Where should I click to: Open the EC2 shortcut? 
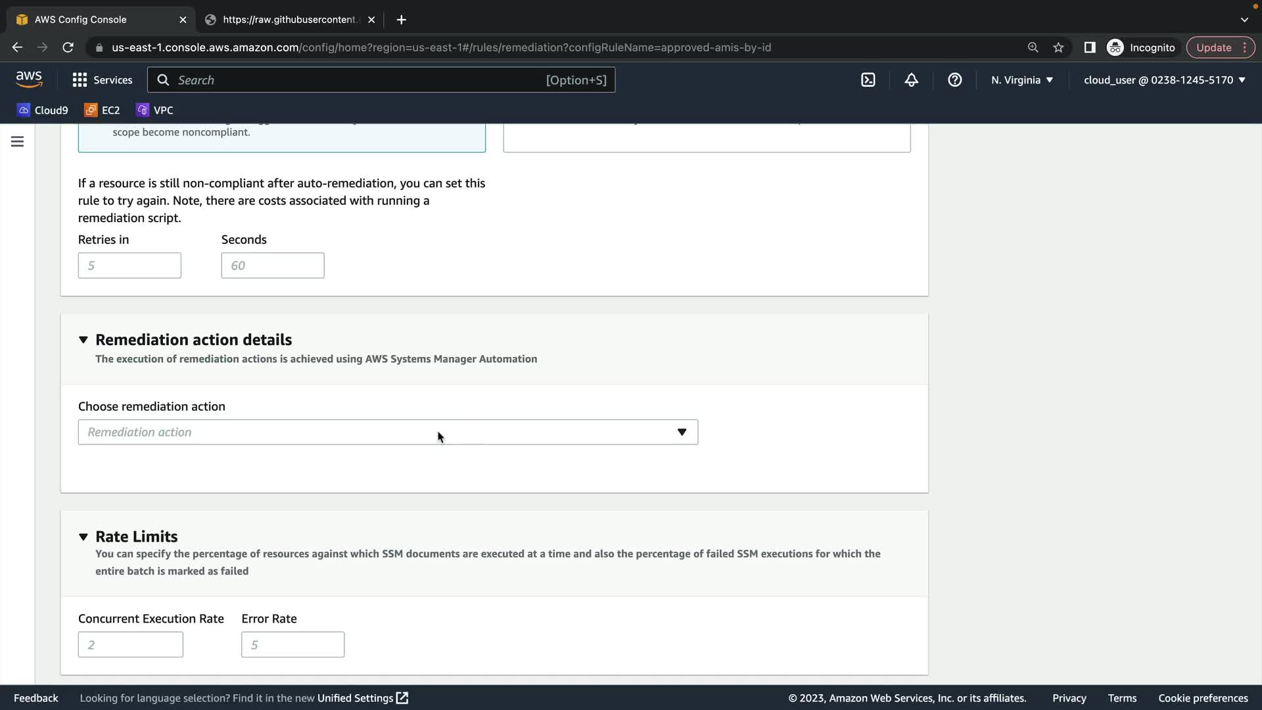(102, 110)
